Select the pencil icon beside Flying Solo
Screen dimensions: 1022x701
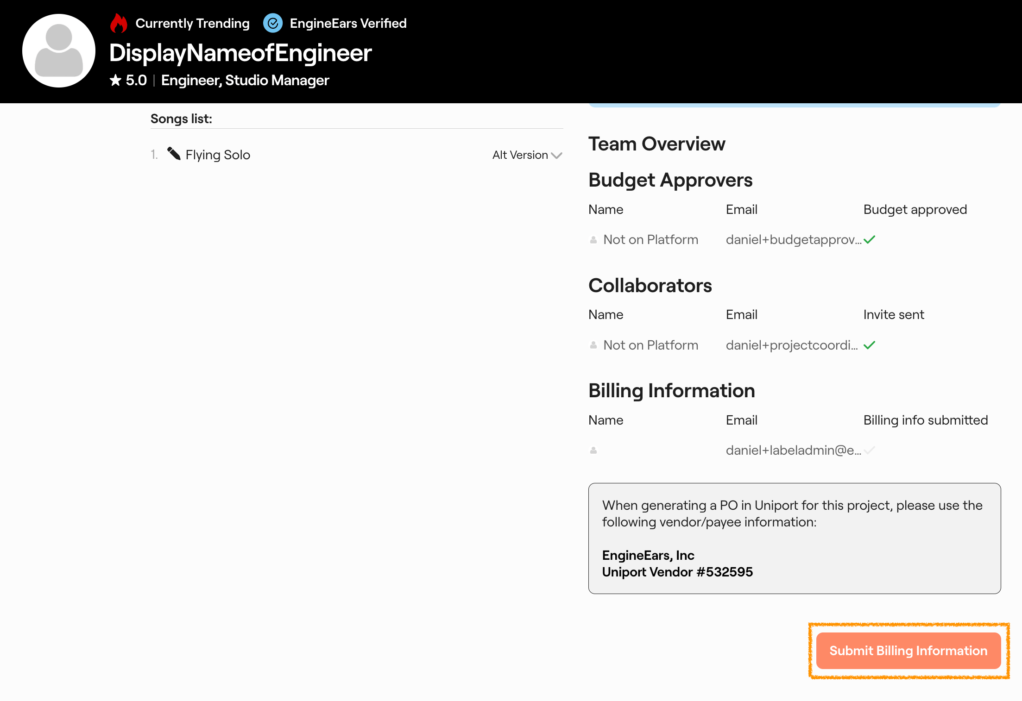click(174, 154)
